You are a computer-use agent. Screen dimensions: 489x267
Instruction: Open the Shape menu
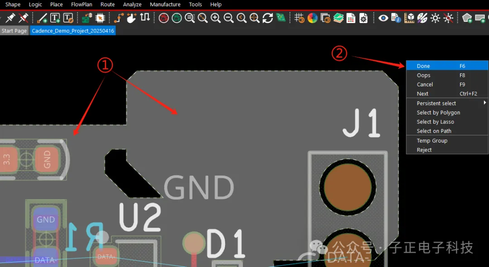(x=13, y=5)
